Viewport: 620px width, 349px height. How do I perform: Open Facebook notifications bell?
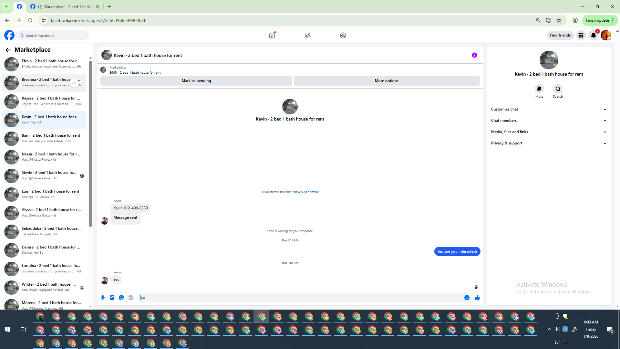[x=594, y=35]
